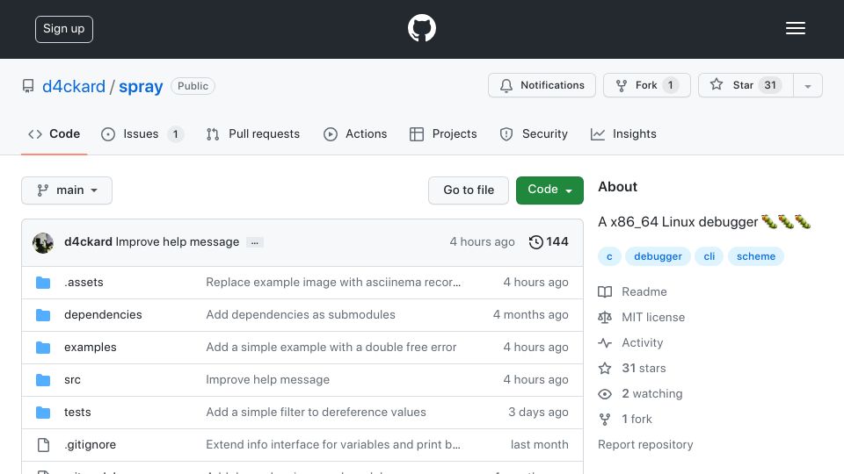Fork the repository

tap(646, 85)
